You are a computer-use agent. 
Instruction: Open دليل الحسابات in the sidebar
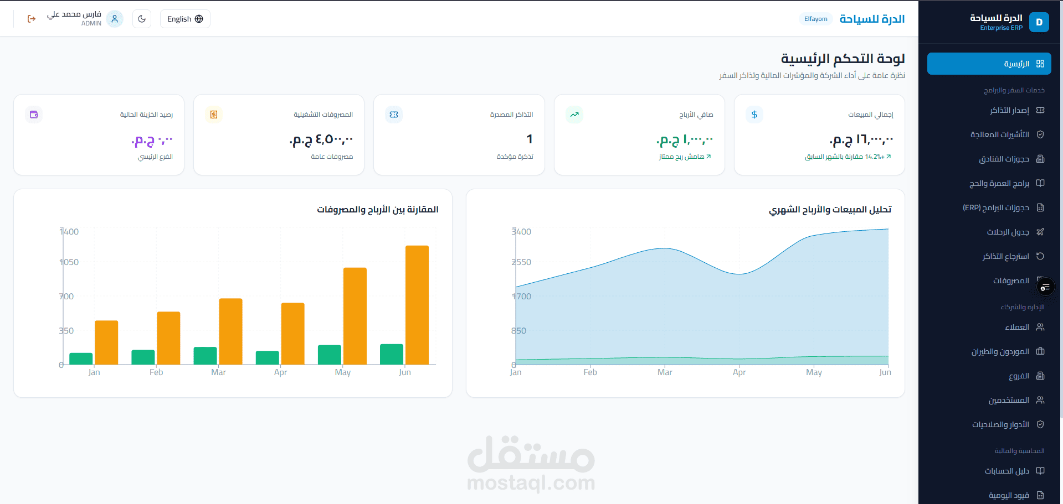pyautogui.click(x=989, y=471)
